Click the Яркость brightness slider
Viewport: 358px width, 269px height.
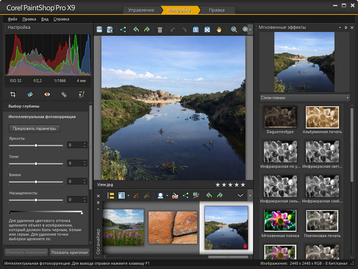click(36, 145)
